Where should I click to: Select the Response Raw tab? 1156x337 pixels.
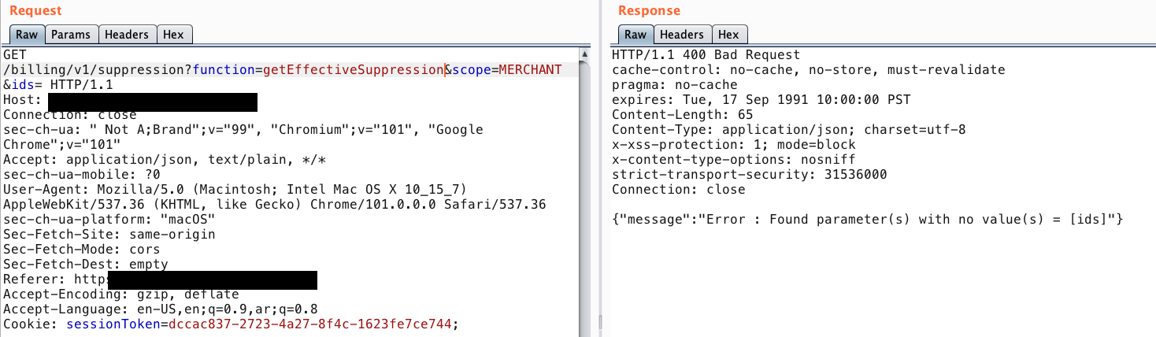pyautogui.click(x=635, y=35)
